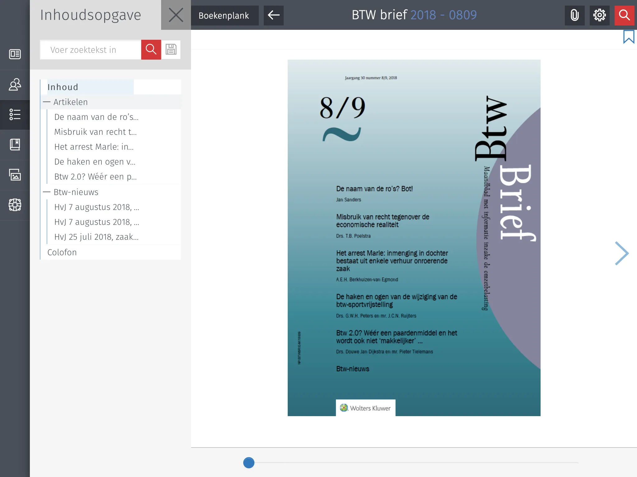Open the user/contacts panel icon
Viewport: 637px width, 477px height.
[x=15, y=84]
